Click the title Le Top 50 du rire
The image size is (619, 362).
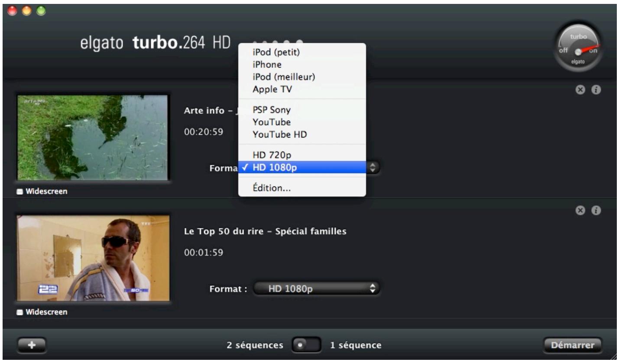click(265, 231)
